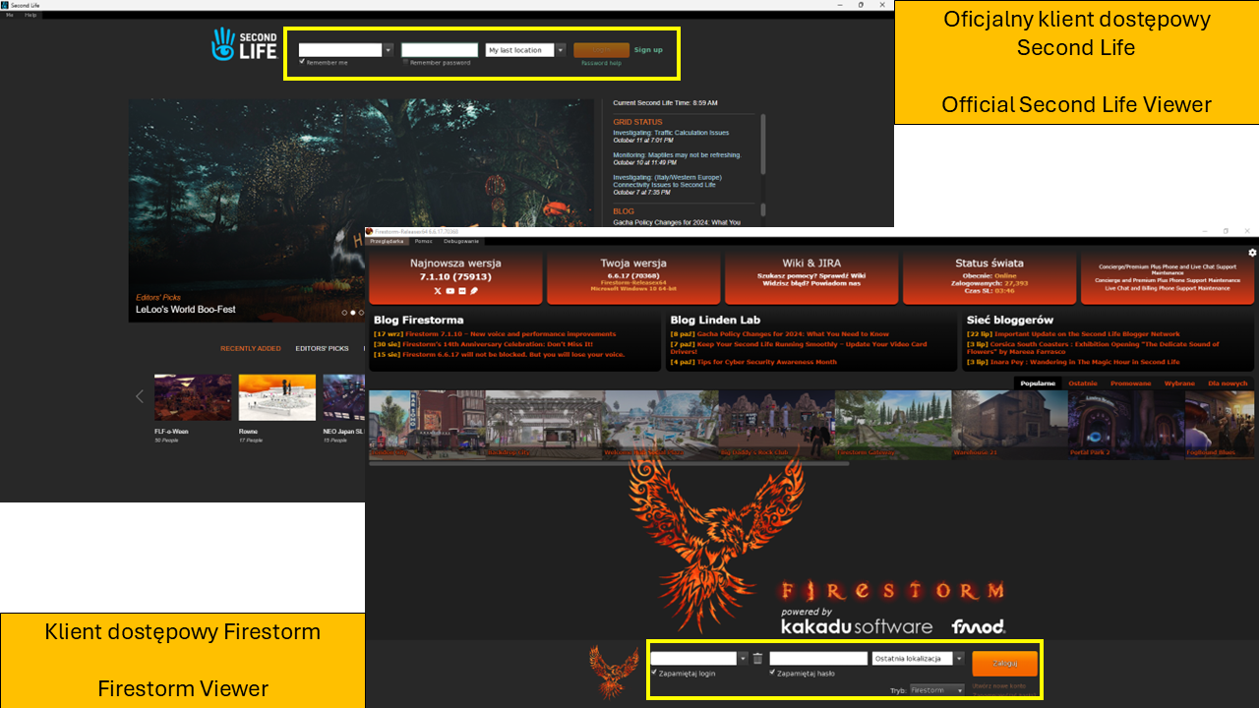Screen dimensions: 1259x708
Task: Open the rocket icon under Najnowsza wersja
Action: 473,291
